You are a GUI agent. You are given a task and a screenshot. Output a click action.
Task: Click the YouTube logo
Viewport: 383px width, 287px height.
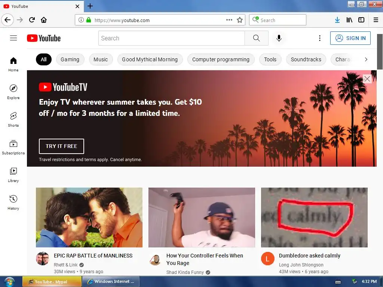tap(44, 38)
